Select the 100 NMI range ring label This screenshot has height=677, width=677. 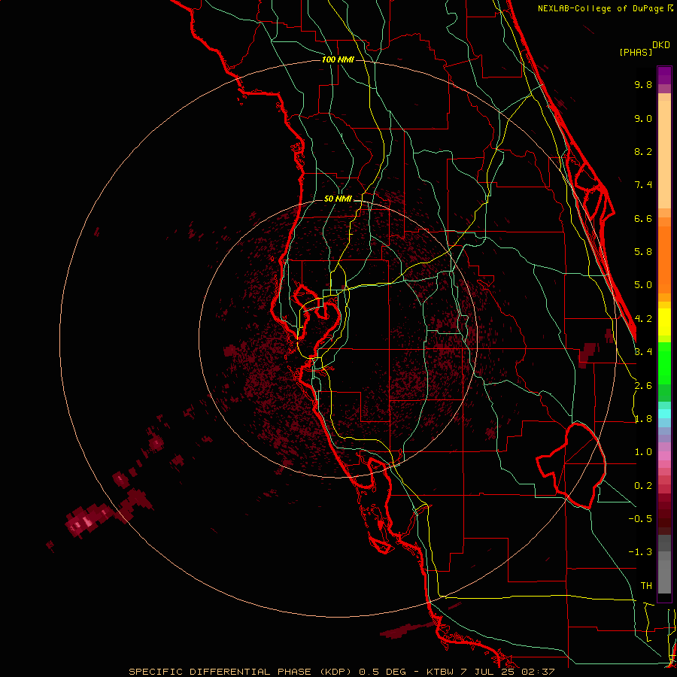pyautogui.click(x=338, y=59)
